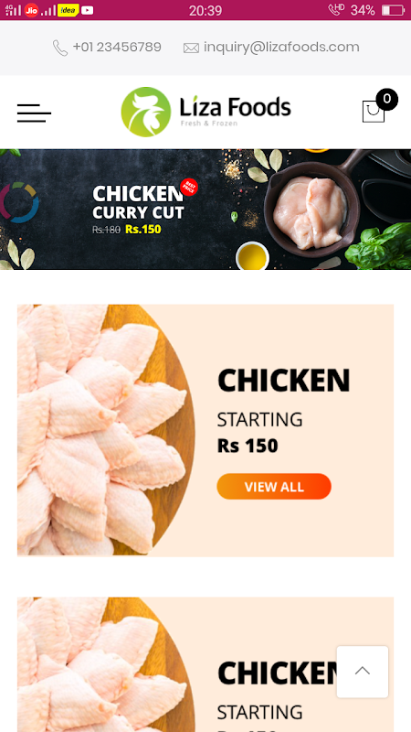
Task: Tap the cart item count badge
Action: pyautogui.click(x=386, y=99)
